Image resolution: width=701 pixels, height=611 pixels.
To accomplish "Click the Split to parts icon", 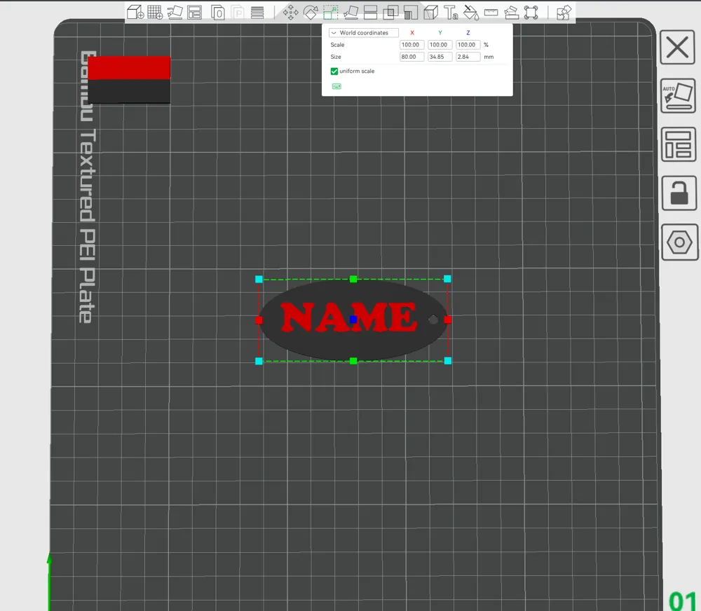I will click(x=238, y=12).
